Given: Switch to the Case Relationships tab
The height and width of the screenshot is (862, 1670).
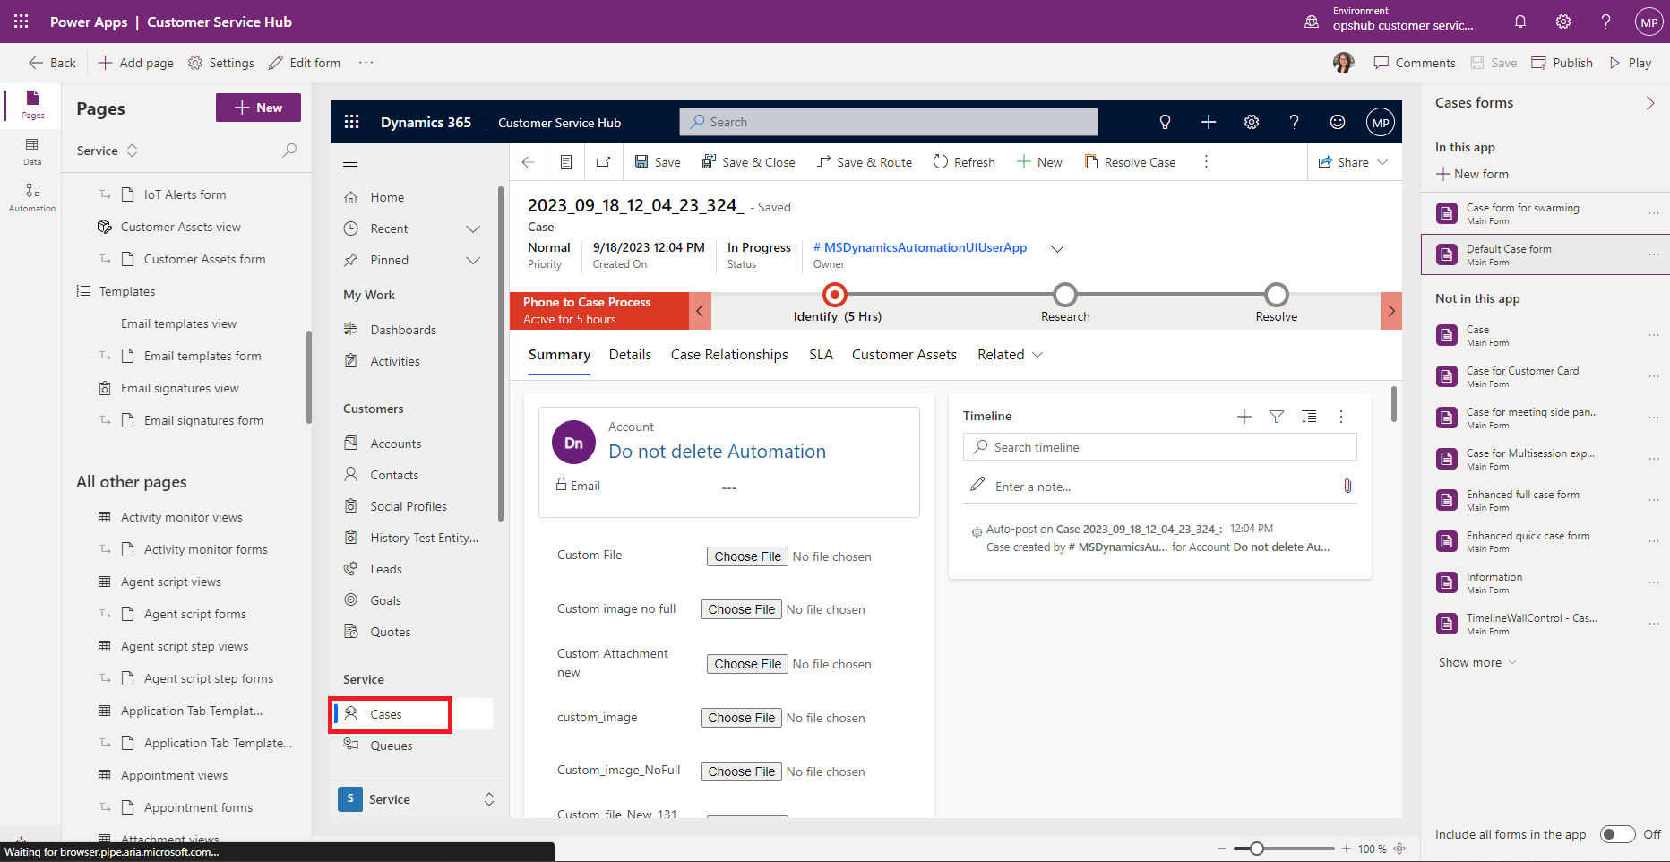Looking at the screenshot, I should tap(729, 355).
